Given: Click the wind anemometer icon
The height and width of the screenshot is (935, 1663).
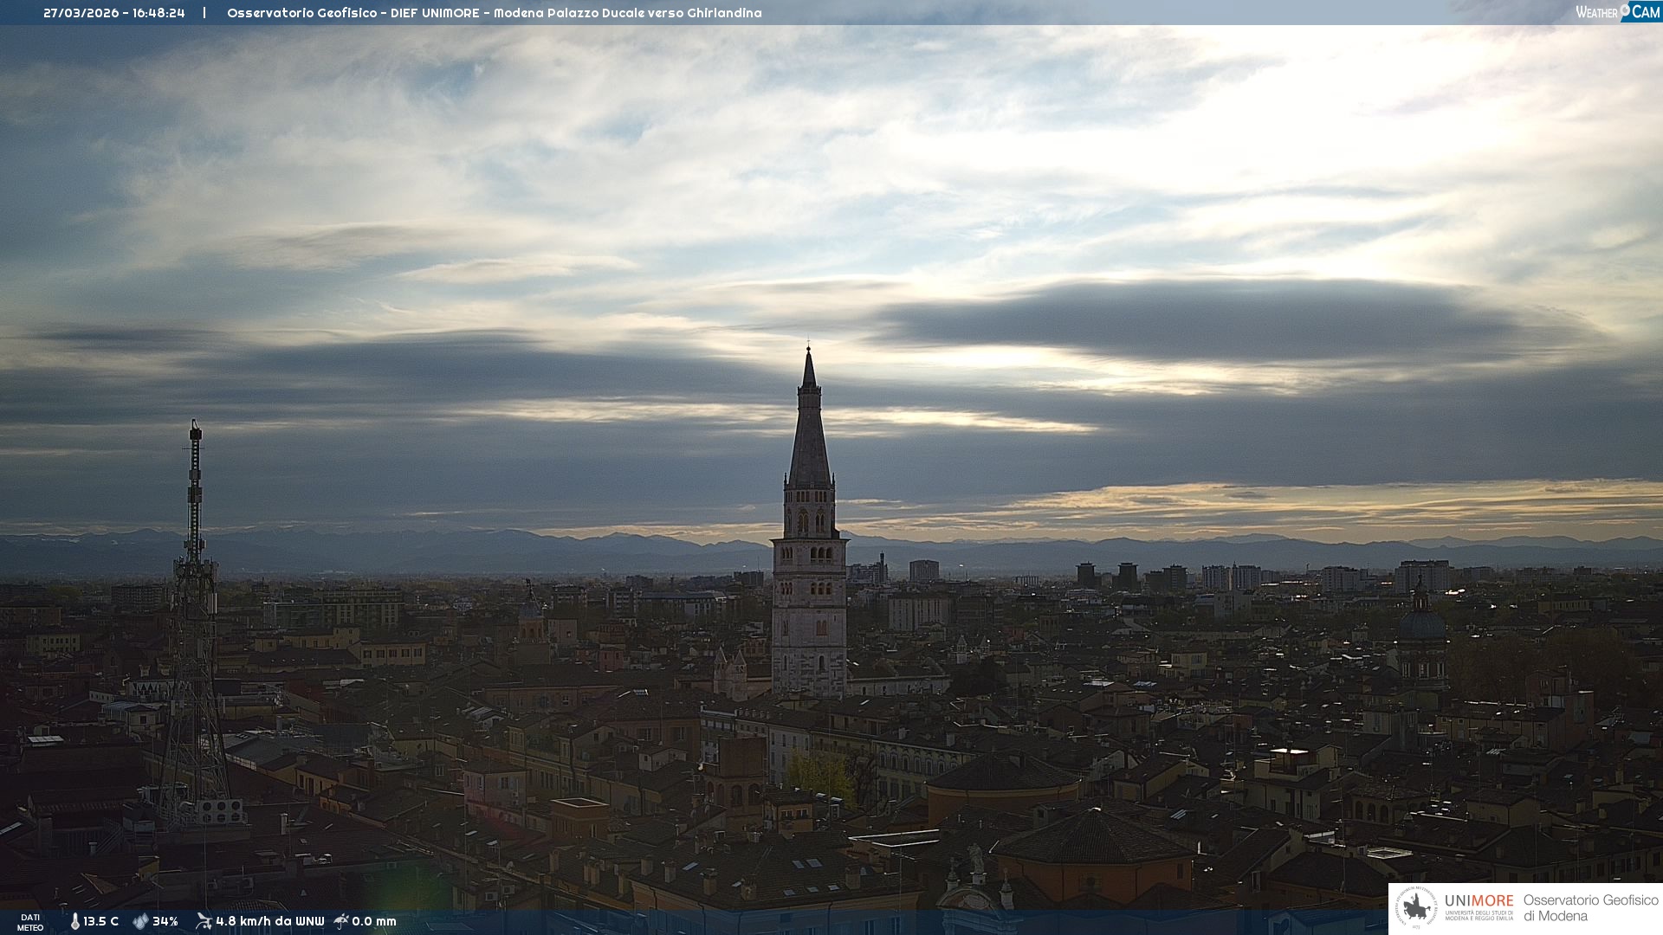Looking at the screenshot, I should 204,921.
